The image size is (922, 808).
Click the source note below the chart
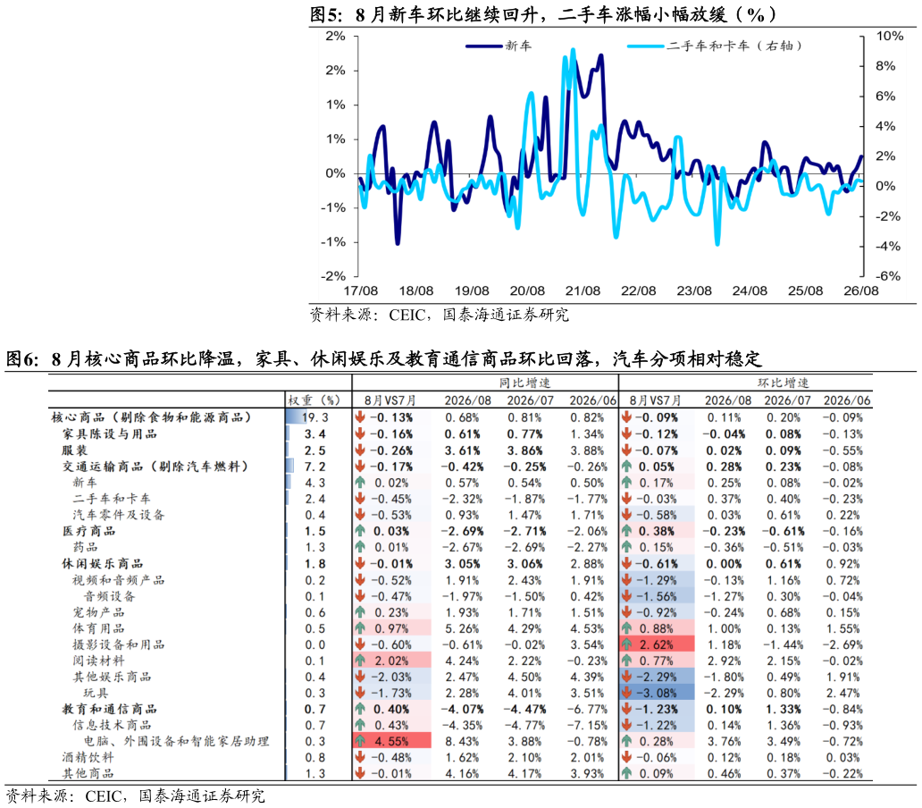point(440,315)
